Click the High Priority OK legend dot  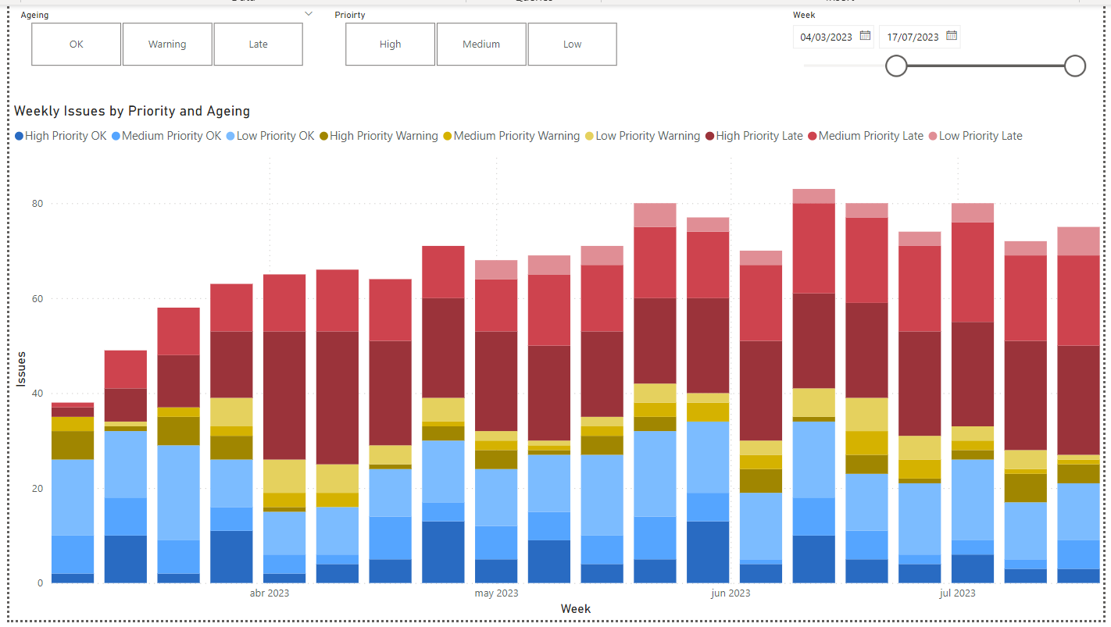pos(19,137)
